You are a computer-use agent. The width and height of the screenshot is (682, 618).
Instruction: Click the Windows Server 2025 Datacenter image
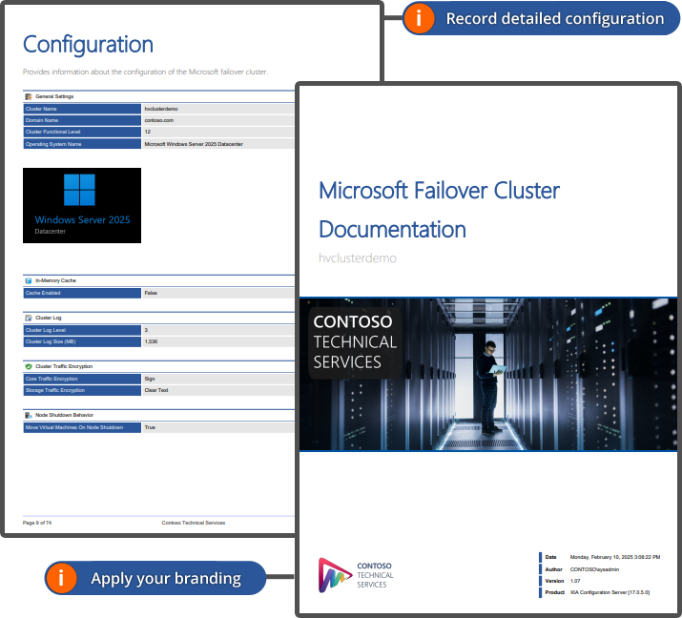pyautogui.click(x=82, y=205)
